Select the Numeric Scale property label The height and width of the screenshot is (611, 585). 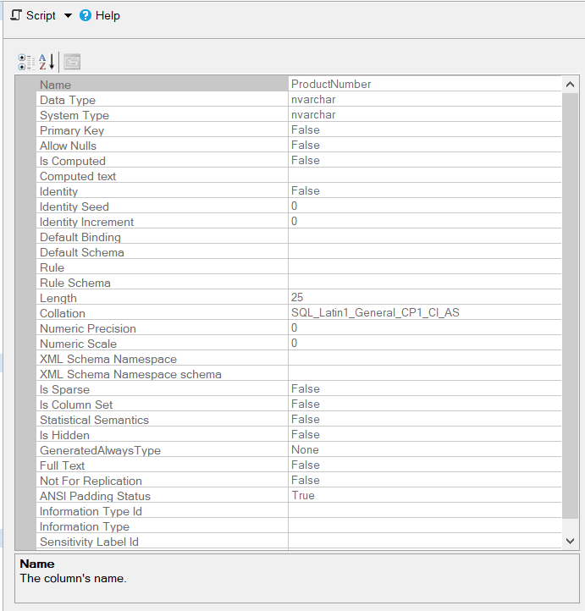pos(79,344)
